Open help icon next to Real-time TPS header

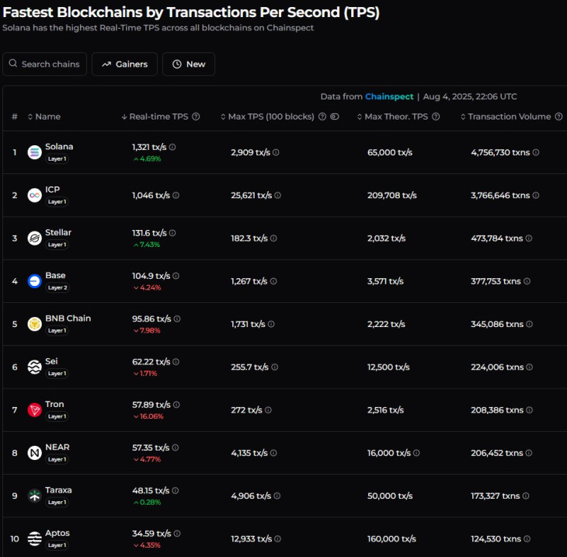(196, 117)
